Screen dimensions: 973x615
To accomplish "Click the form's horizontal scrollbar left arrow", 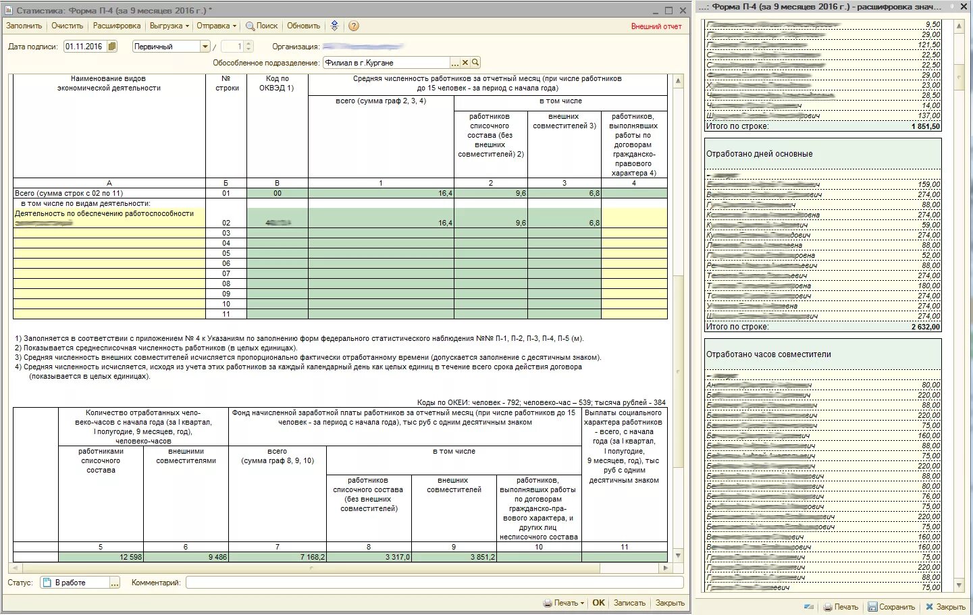I will pyautogui.click(x=16, y=568).
